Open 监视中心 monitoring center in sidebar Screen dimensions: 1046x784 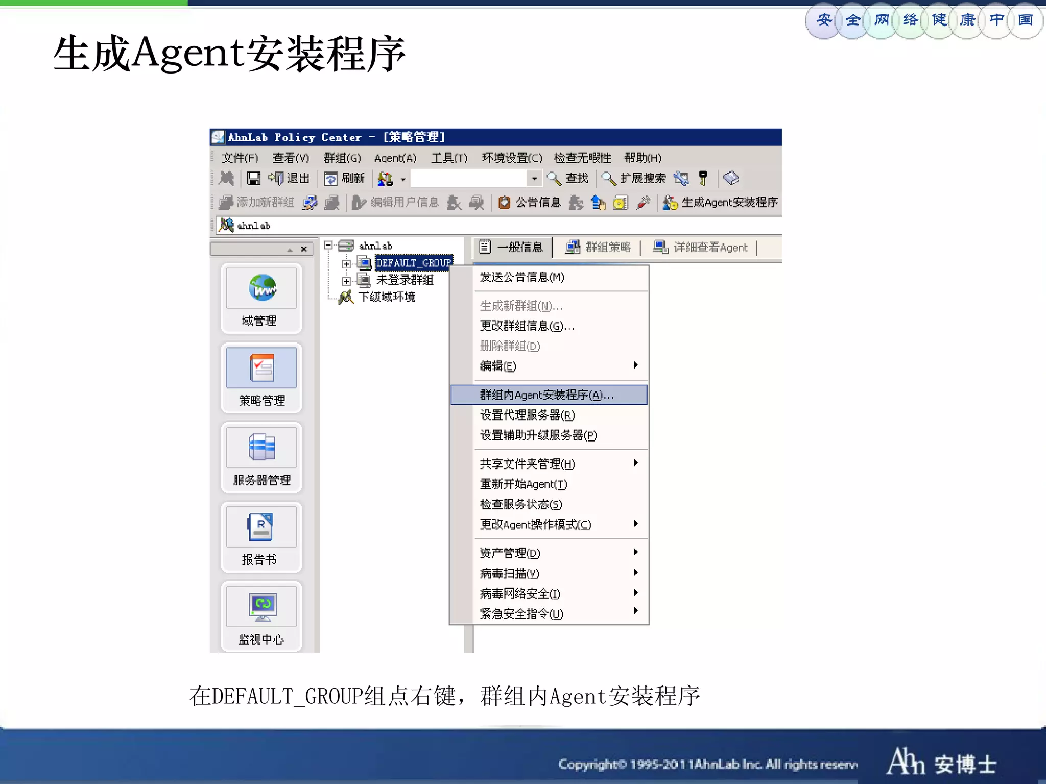pyautogui.click(x=261, y=617)
